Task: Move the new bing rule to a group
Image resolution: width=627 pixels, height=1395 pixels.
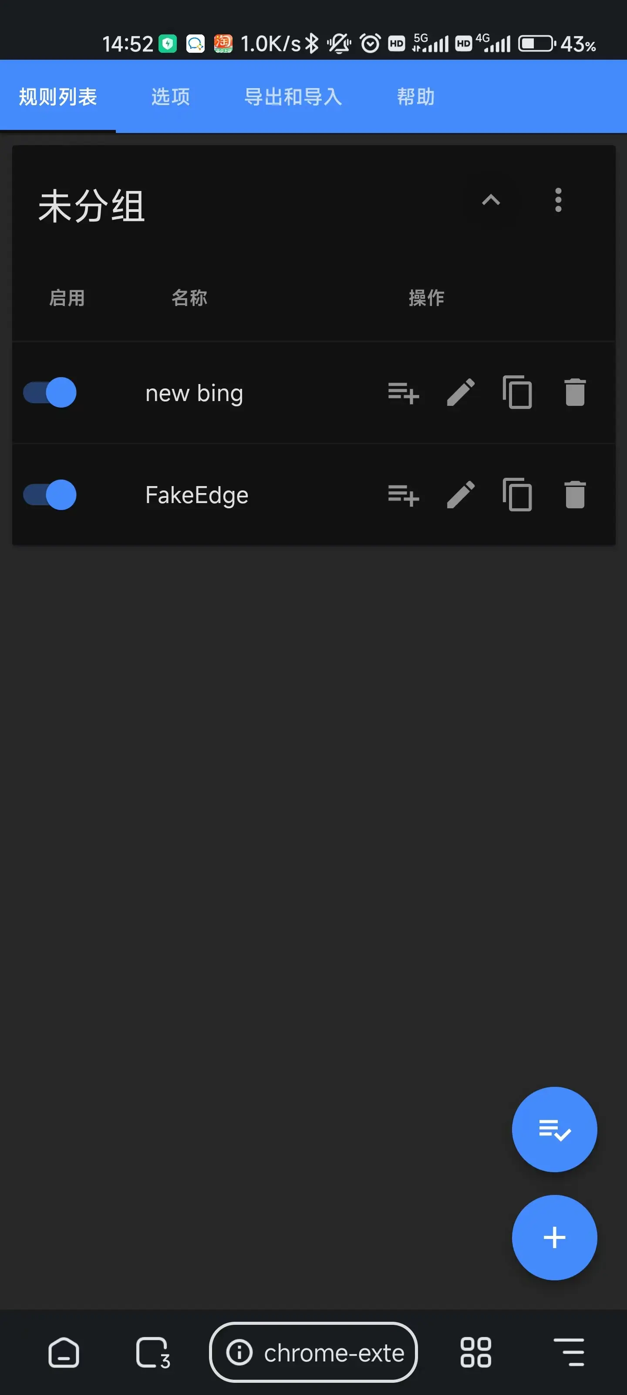Action: (x=404, y=393)
